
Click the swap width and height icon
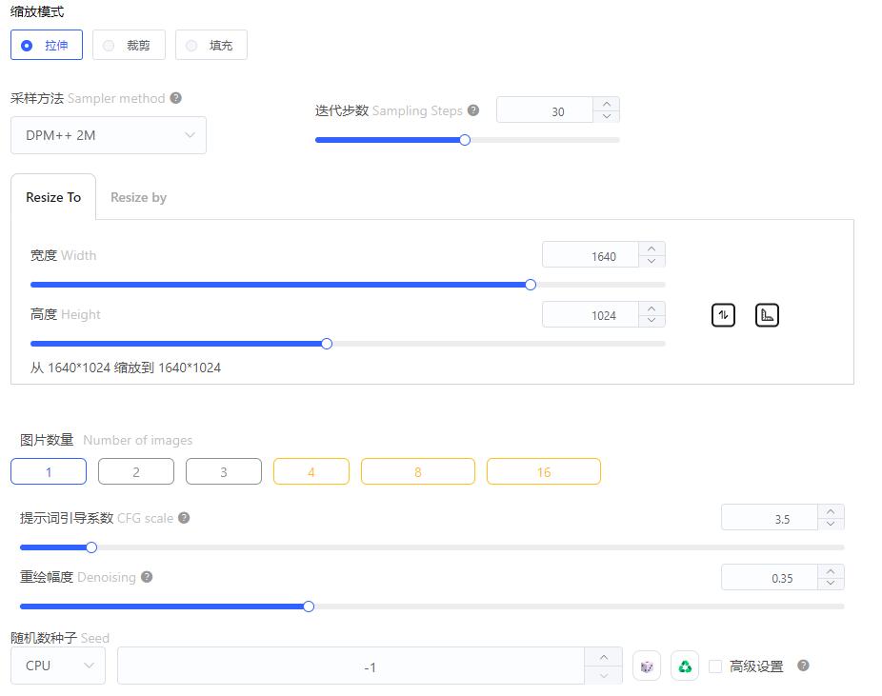723,315
